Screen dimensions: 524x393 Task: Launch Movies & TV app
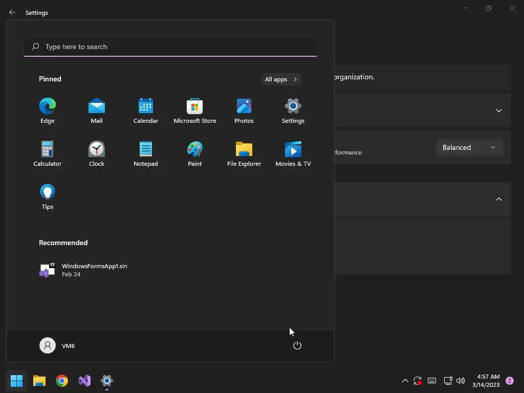tap(293, 154)
